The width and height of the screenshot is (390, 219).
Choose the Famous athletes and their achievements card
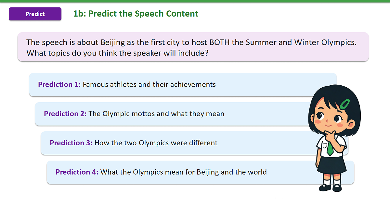point(183,85)
